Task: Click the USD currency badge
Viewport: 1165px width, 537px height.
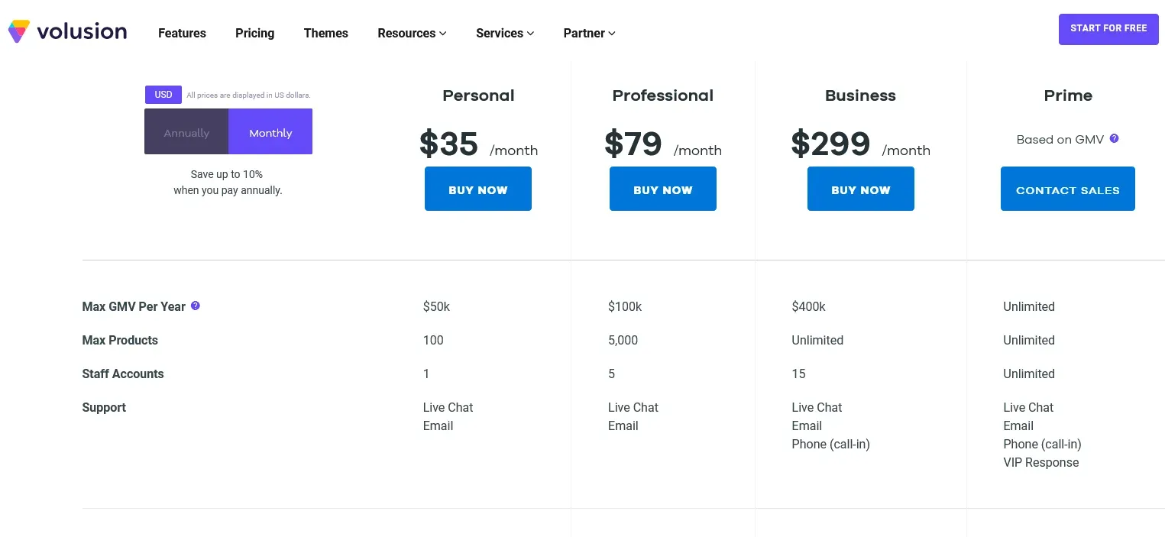Action: tap(163, 95)
